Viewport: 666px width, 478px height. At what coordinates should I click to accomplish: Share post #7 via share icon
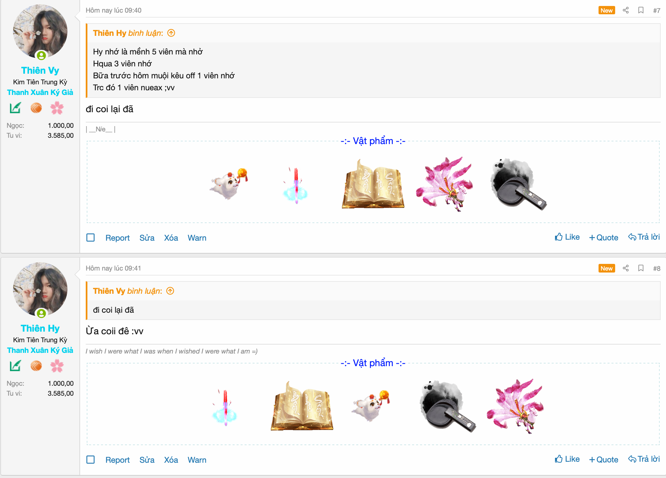(626, 10)
